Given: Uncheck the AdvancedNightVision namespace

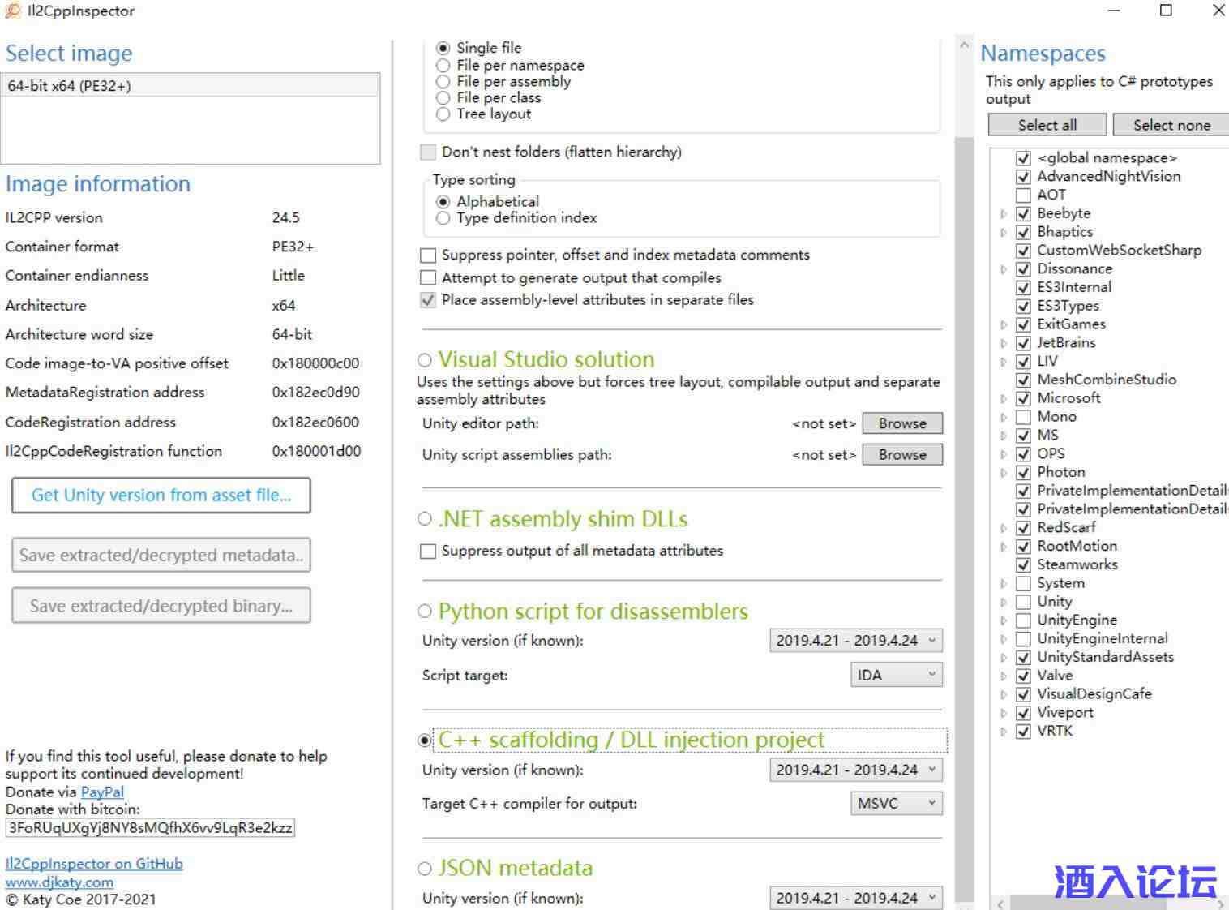Looking at the screenshot, I should [x=1023, y=177].
